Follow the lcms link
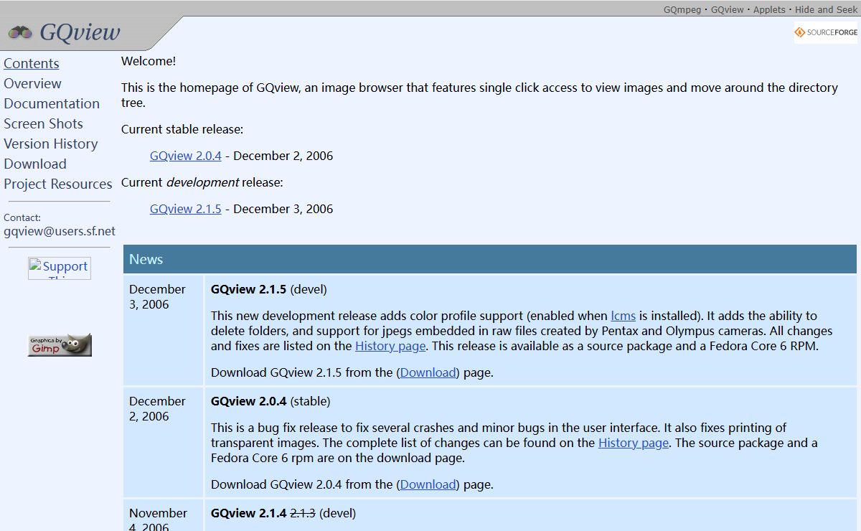Screen dimensions: 861x531 (624, 316)
